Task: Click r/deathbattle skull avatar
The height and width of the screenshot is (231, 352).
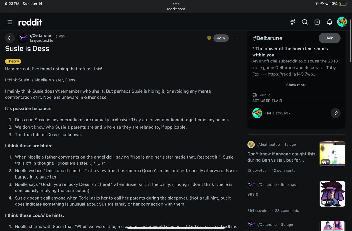Action: [x=251, y=145]
